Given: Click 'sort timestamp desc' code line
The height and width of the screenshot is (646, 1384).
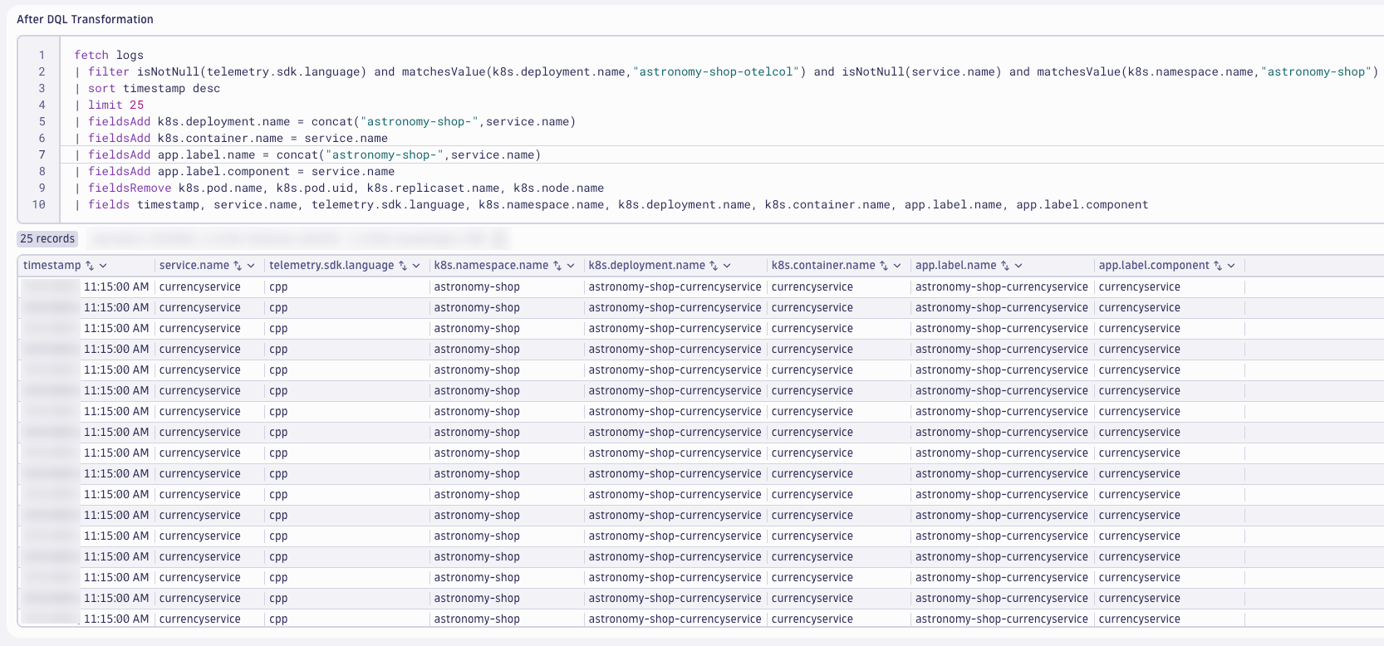Looking at the screenshot, I should click(x=147, y=88).
